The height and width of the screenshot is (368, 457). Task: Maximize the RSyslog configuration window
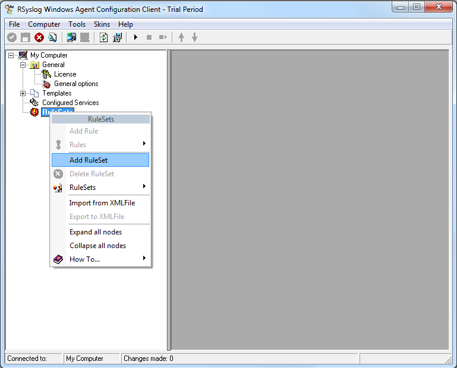[x=417, y=7]
